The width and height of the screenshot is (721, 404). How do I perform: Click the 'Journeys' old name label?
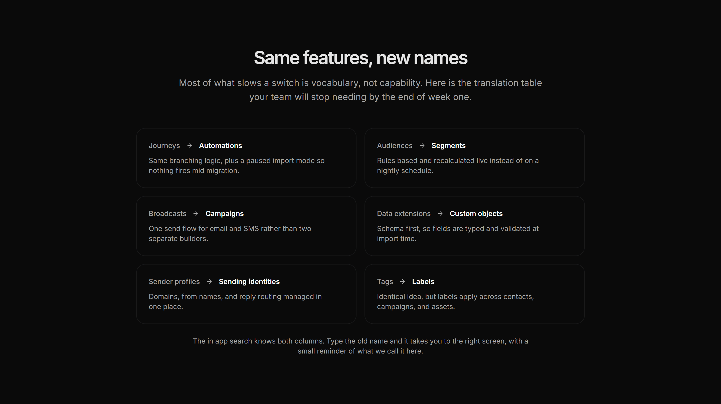pos(164,146)
